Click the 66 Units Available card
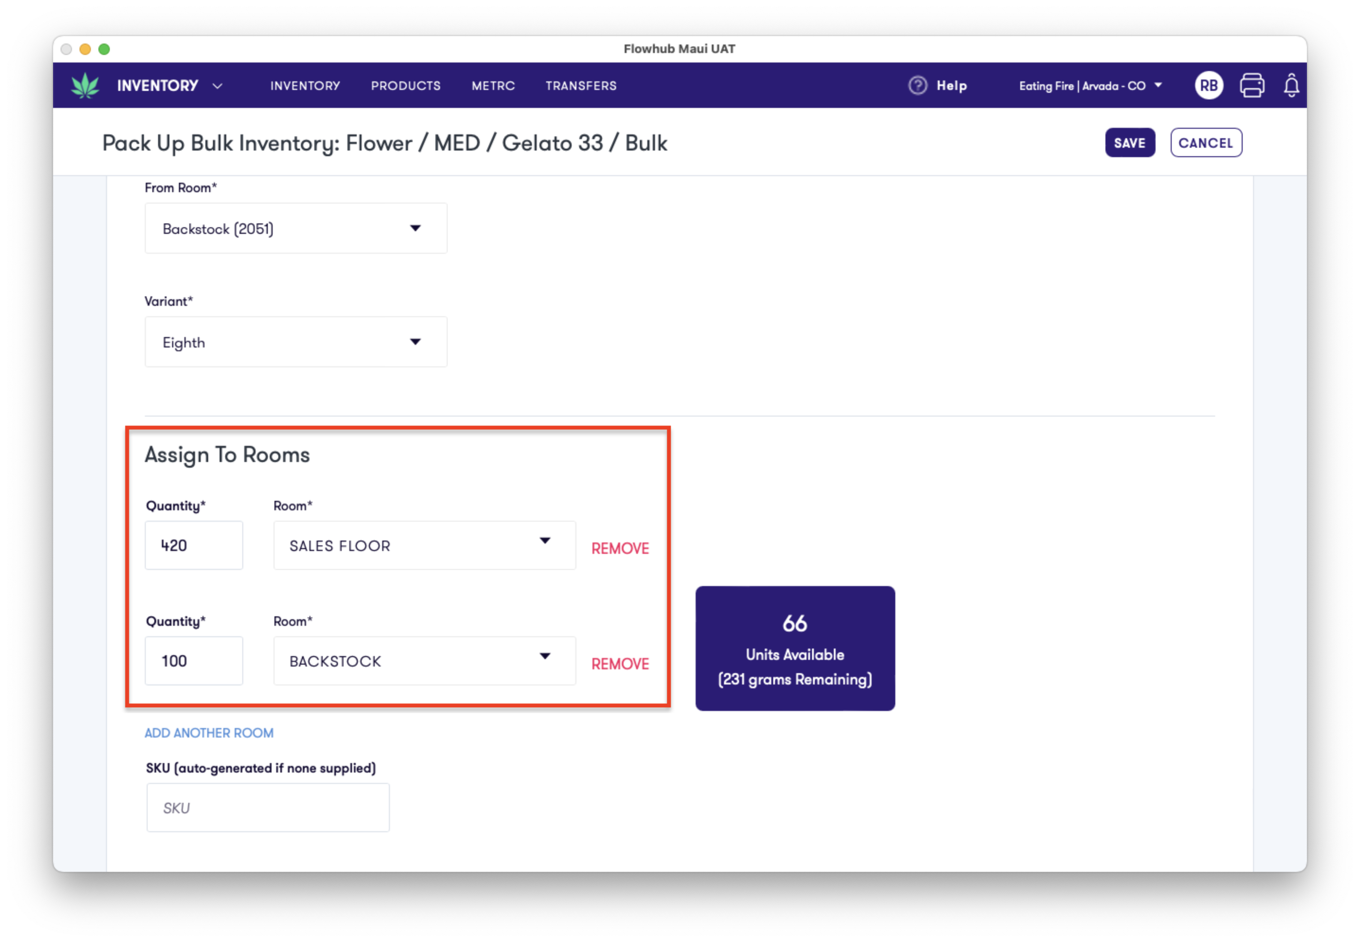The image size is (1360, 942). (x=795, y=649)
